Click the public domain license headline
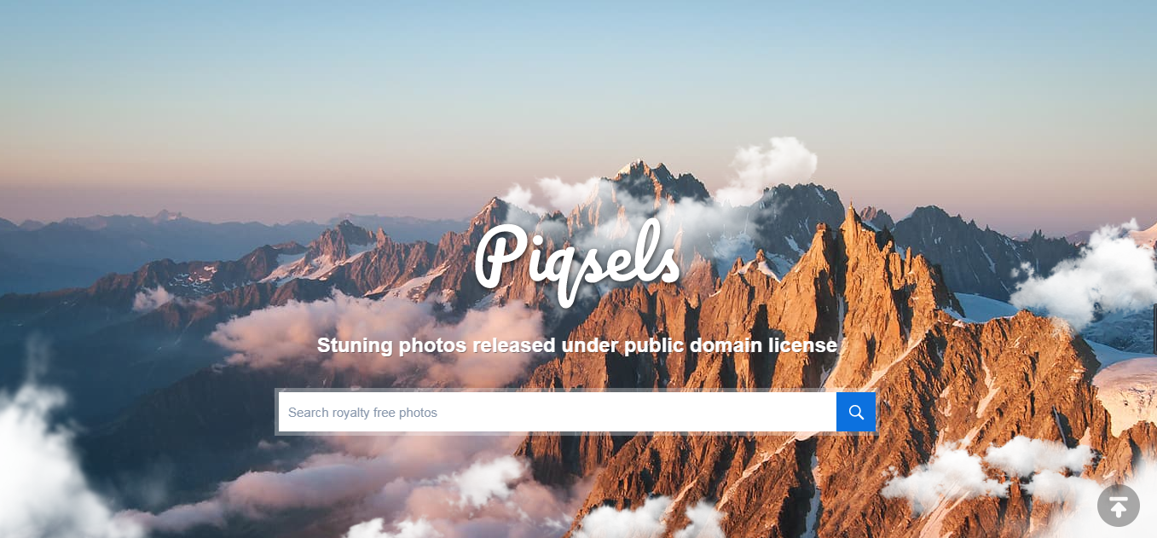This screenshot has height=538, width=1157. click(x=577, y=345)
